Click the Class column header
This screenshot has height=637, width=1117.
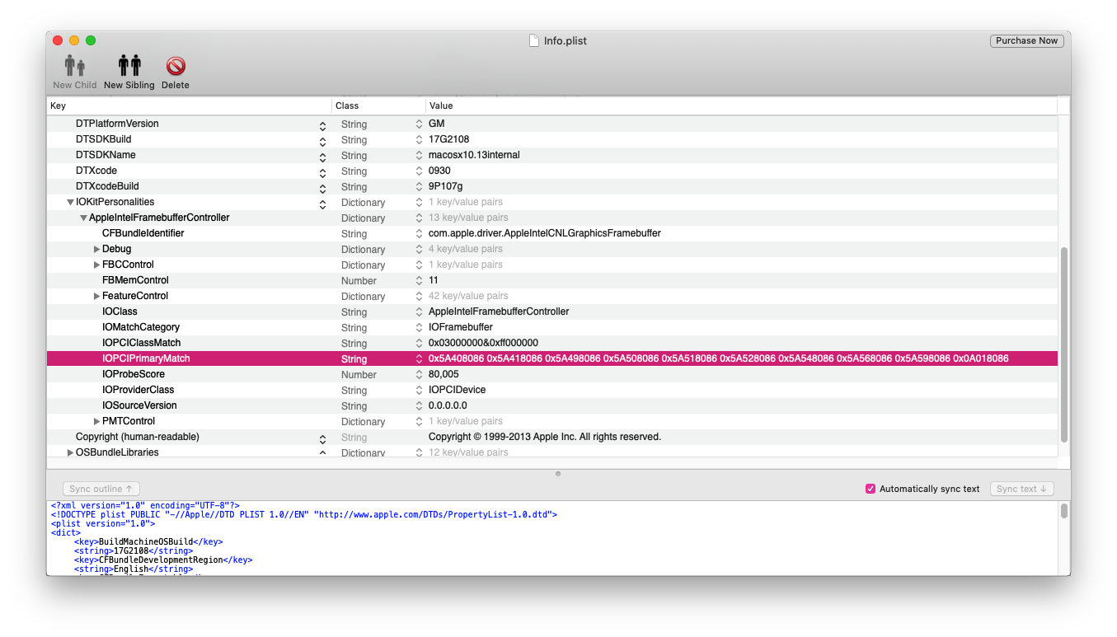click(x=378, y=105)
